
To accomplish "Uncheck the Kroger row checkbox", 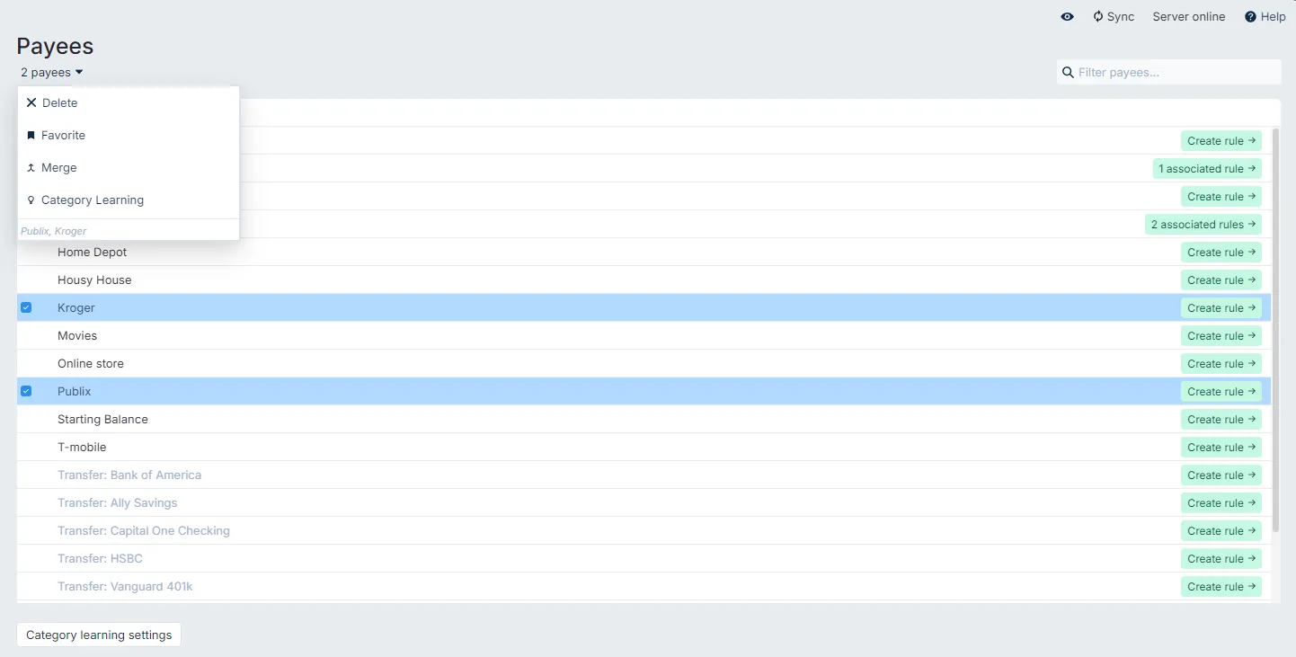I will click(x=26, y=307).
